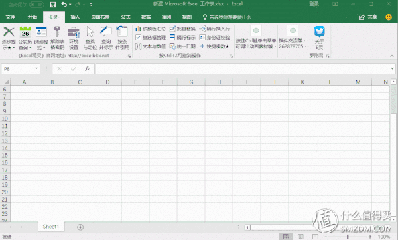Switch to the 审阅 Review tab
The height and width of the screenshot is (240, 398).
coord(166,17)
